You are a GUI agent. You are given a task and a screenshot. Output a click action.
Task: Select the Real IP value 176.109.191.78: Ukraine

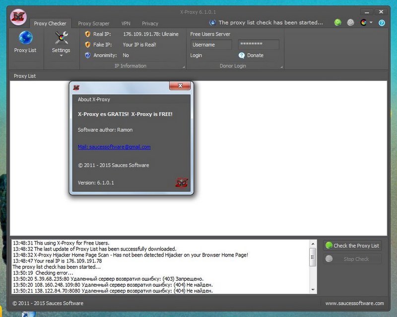151,34
